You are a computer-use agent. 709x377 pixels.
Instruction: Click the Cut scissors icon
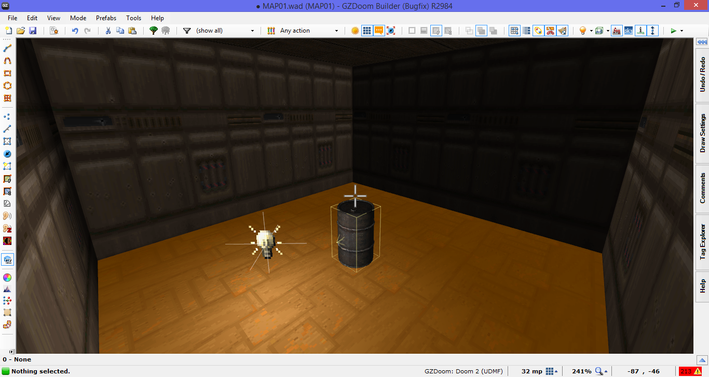108,31
